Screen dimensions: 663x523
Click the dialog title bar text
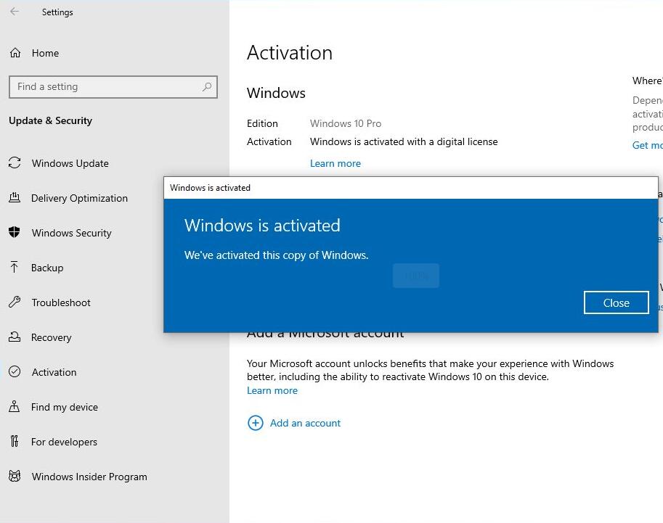pyautogui.click(x=210, y=188)
